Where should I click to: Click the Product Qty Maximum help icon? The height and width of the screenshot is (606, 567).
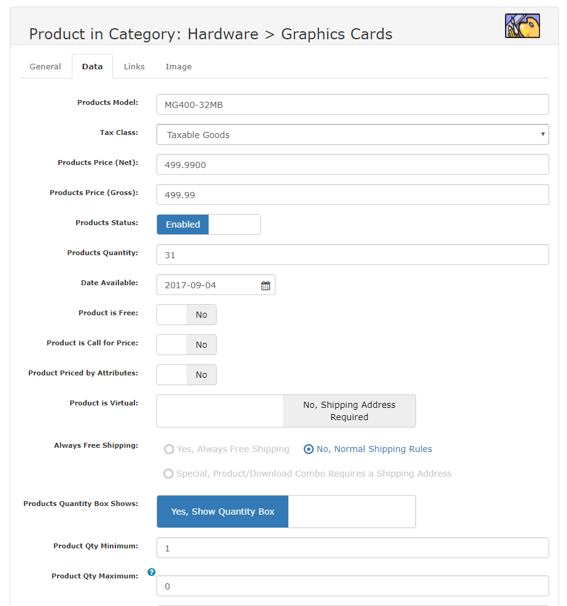point(152,572)
